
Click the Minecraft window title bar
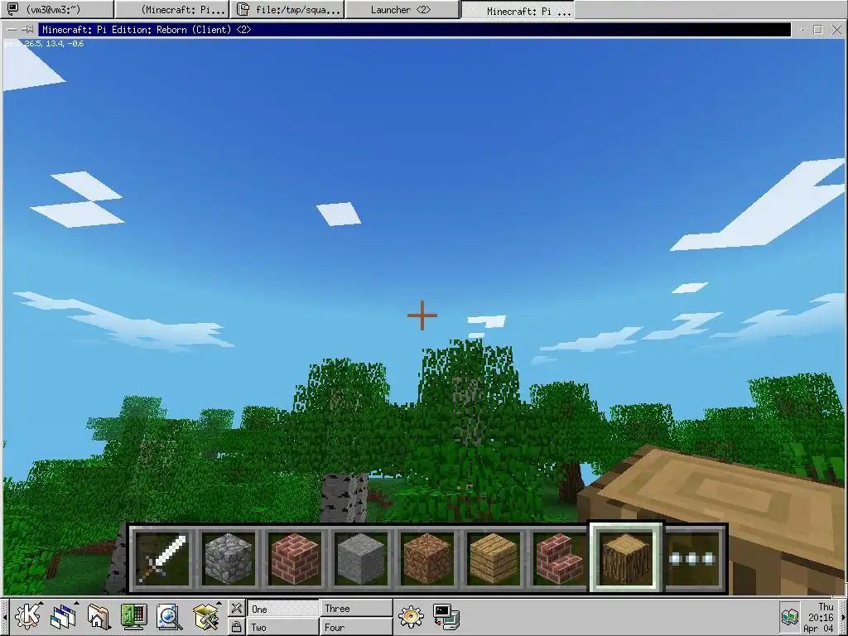pos(414,30)
